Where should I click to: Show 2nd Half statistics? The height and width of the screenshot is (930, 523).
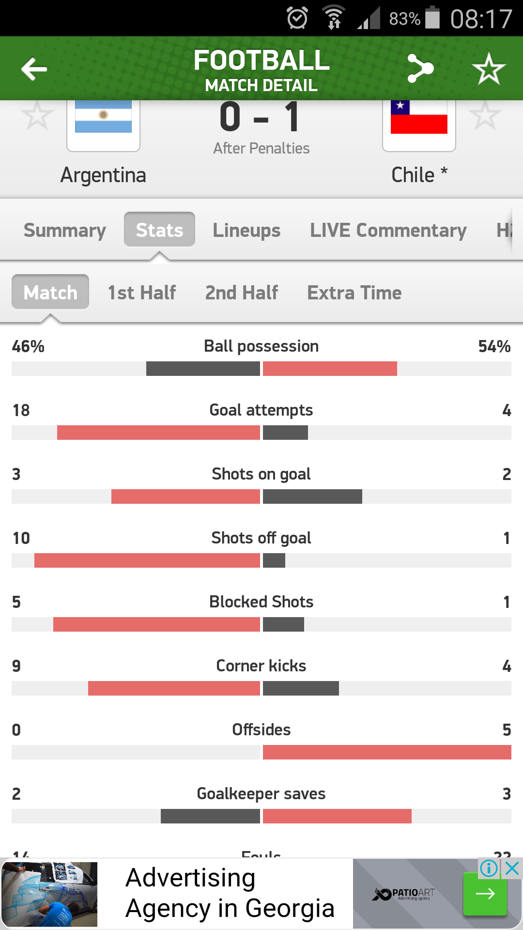coord(242,293)
